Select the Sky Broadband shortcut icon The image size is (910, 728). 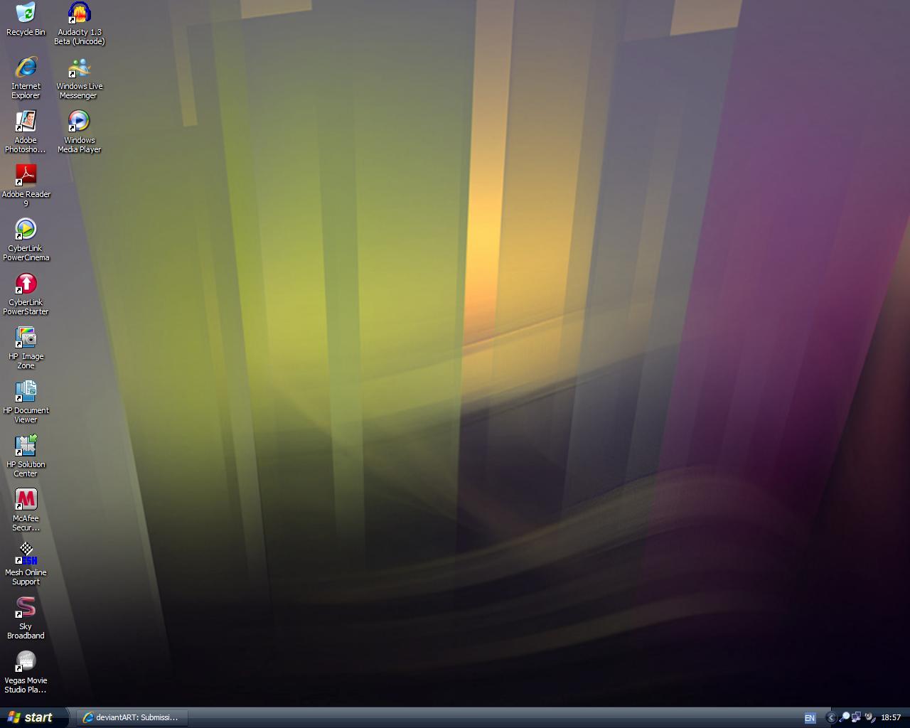coord(26,618)
